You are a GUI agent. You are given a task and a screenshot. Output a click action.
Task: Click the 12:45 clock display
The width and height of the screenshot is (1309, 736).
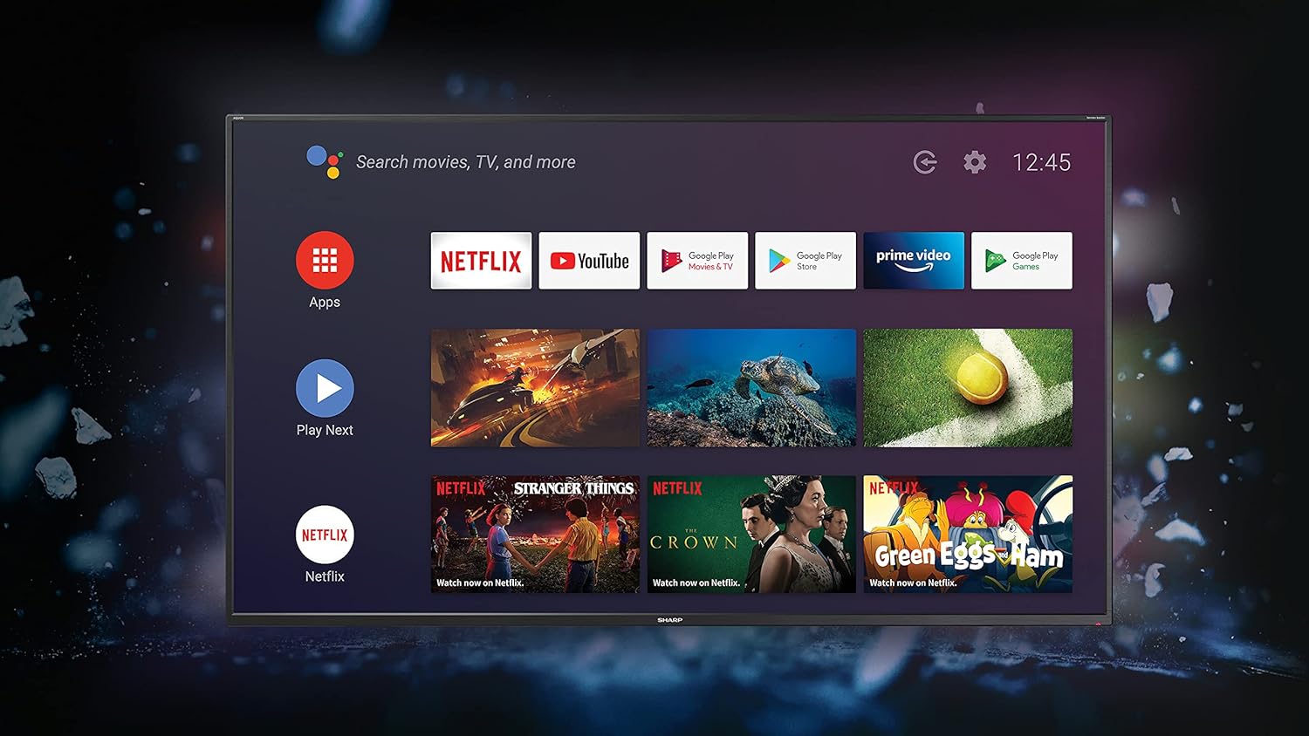click(x=1042, y=161)
